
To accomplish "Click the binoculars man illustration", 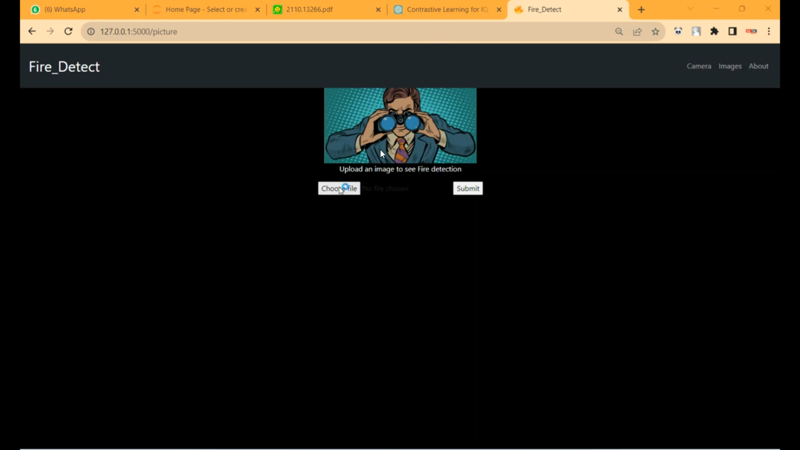I will pos(401,125).
